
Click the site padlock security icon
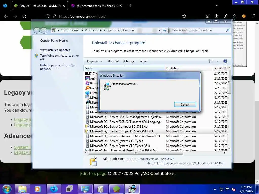point(55,16)
